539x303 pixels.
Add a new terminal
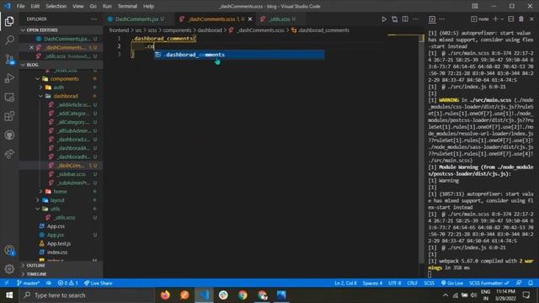495,19
